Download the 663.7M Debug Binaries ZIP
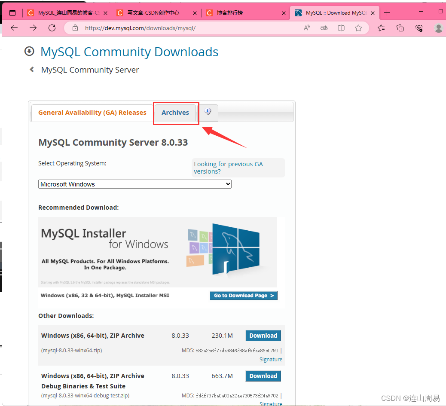446x406 pixels. click(x=263, y=376)
